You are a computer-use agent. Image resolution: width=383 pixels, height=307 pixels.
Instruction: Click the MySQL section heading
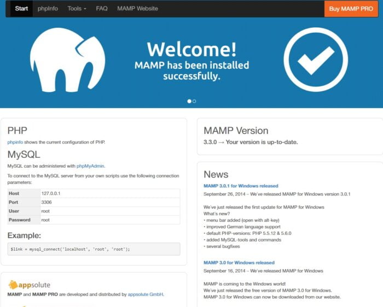tap(24, 155)
